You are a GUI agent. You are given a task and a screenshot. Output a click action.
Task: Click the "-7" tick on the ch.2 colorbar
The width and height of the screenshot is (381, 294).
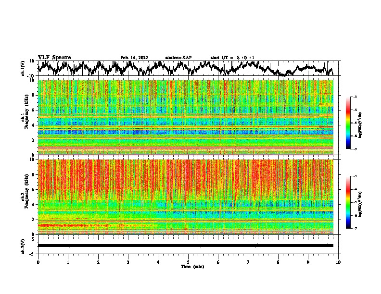(x=355, y=229)
